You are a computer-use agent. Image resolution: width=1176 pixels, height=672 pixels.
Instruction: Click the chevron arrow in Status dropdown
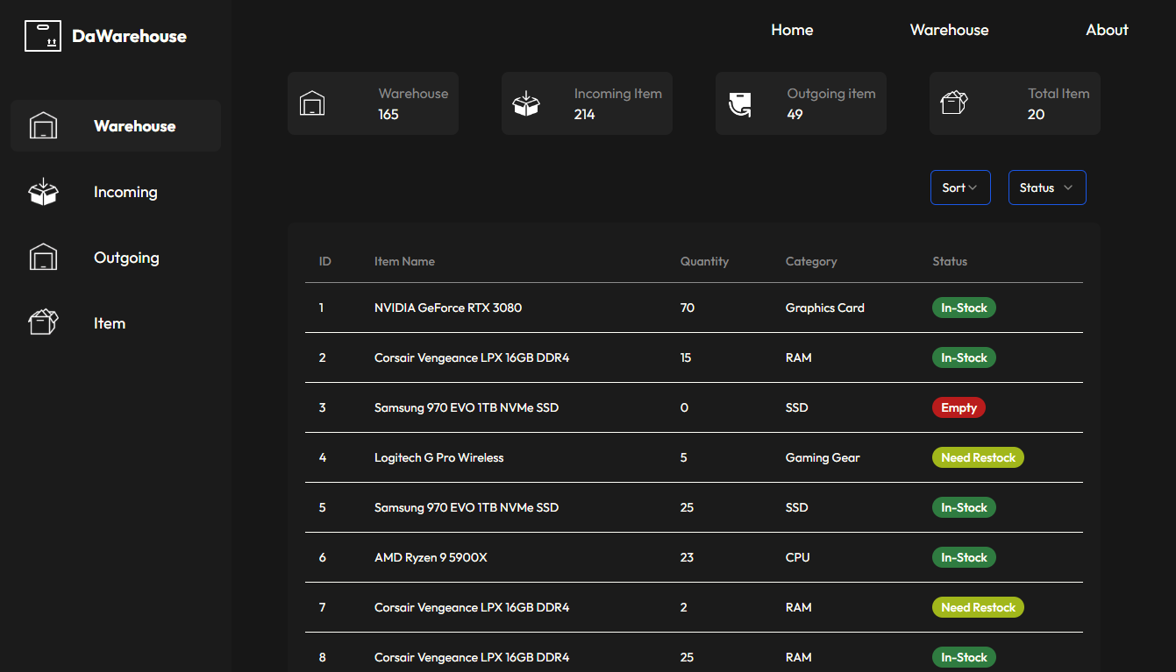1068,187
